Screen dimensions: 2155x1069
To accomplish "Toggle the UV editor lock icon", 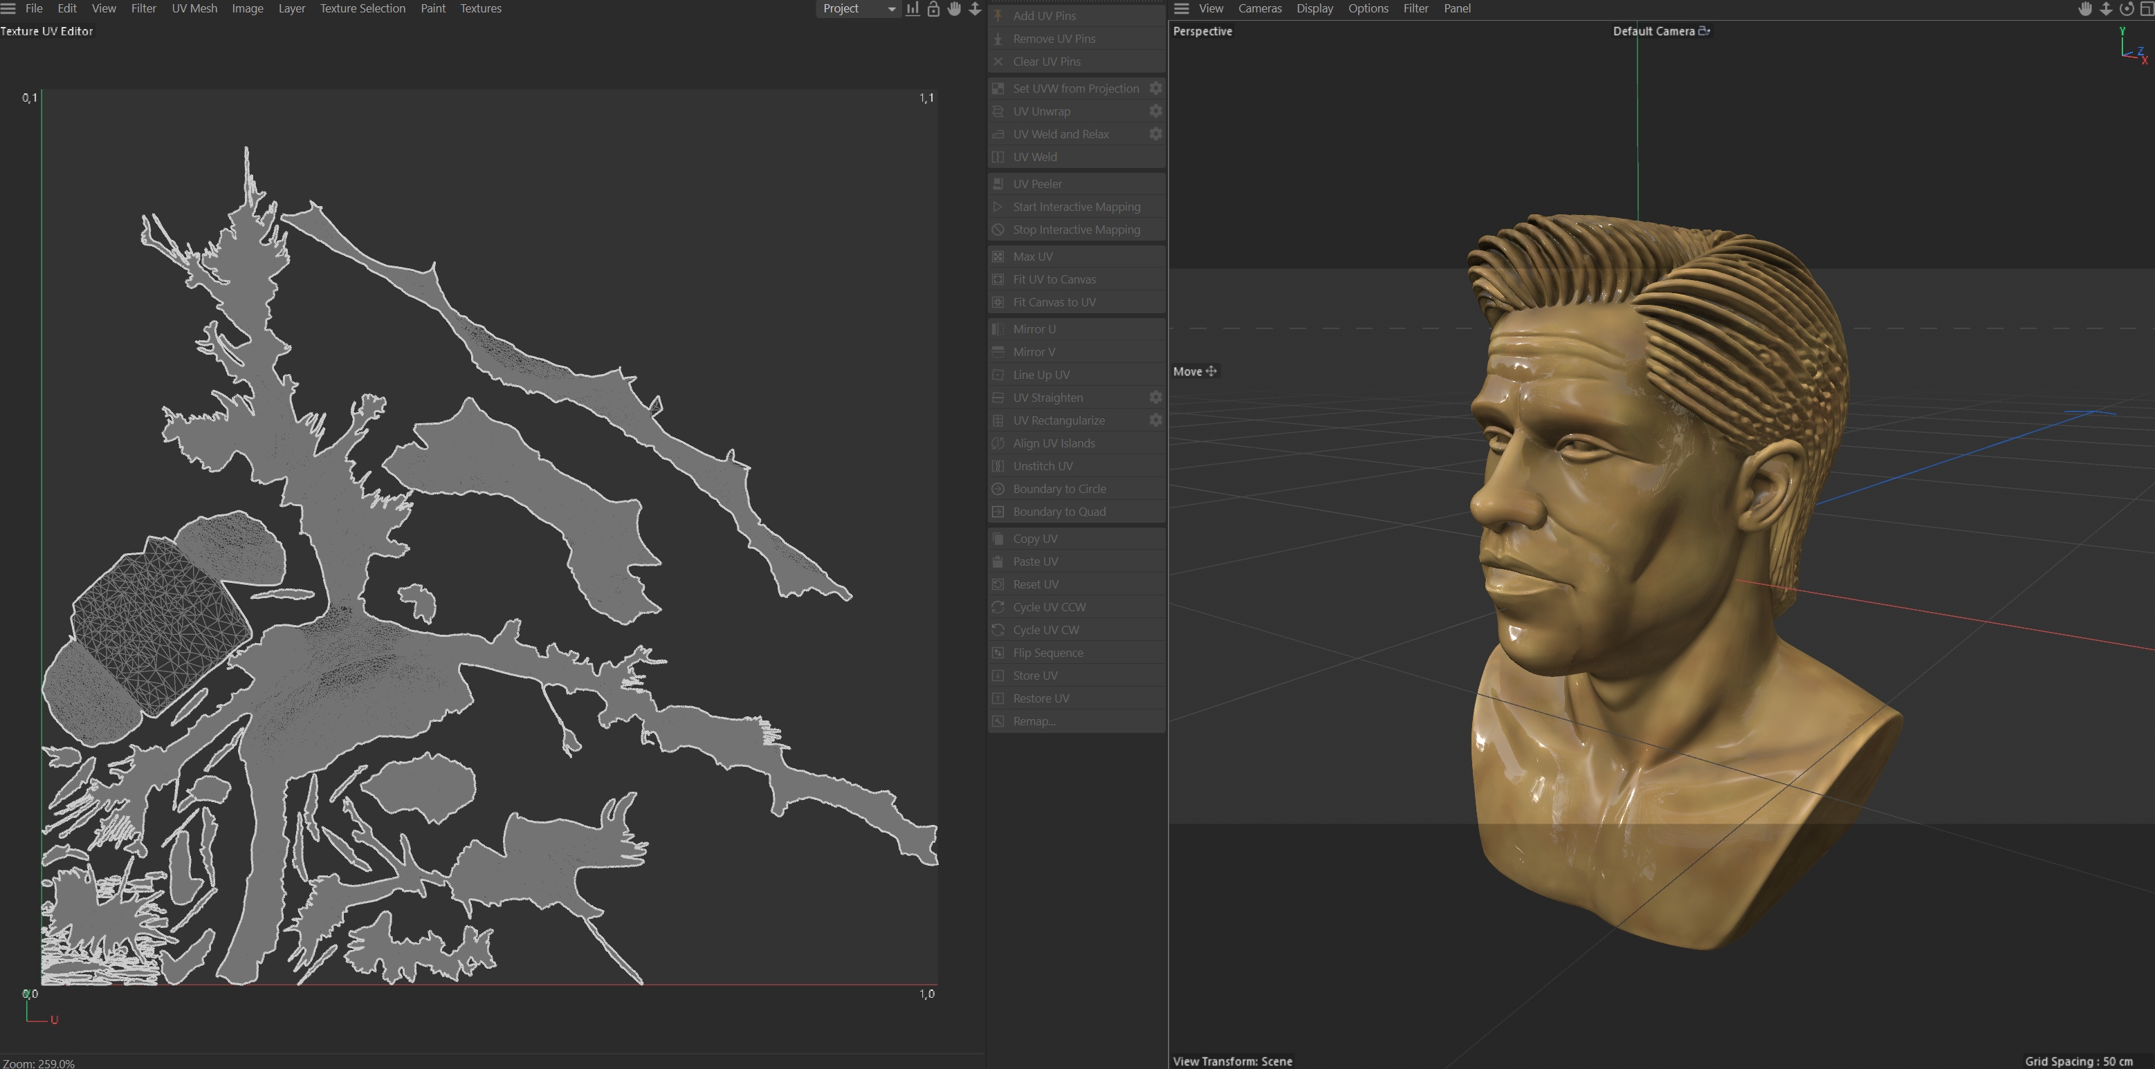I will coord(933,8).
